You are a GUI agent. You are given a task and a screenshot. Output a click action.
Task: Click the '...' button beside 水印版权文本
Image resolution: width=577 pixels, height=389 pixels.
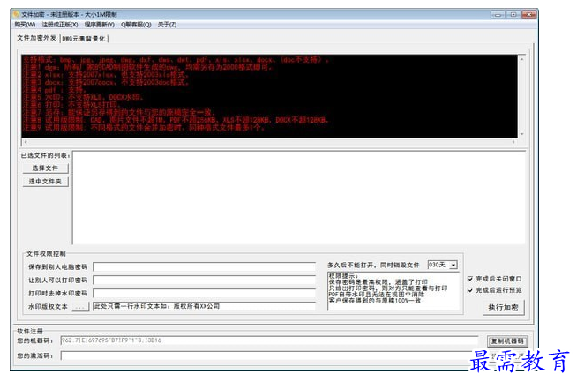[80, 307]
